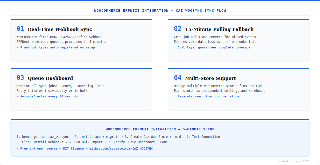The height and width of the screenshot is (165, 320).
Task: Click the '03' step number
Action: tap(20, 78)
